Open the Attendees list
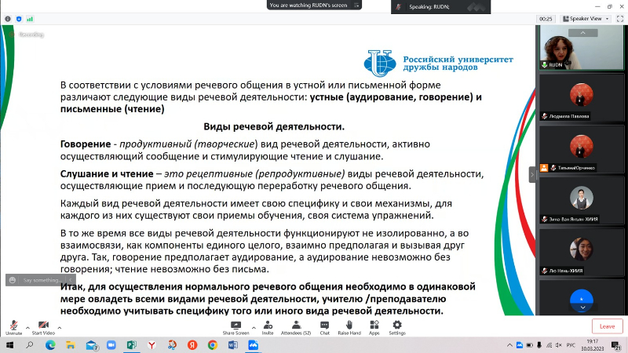Viewport: 628px width, 353px height. pos(296,326)
